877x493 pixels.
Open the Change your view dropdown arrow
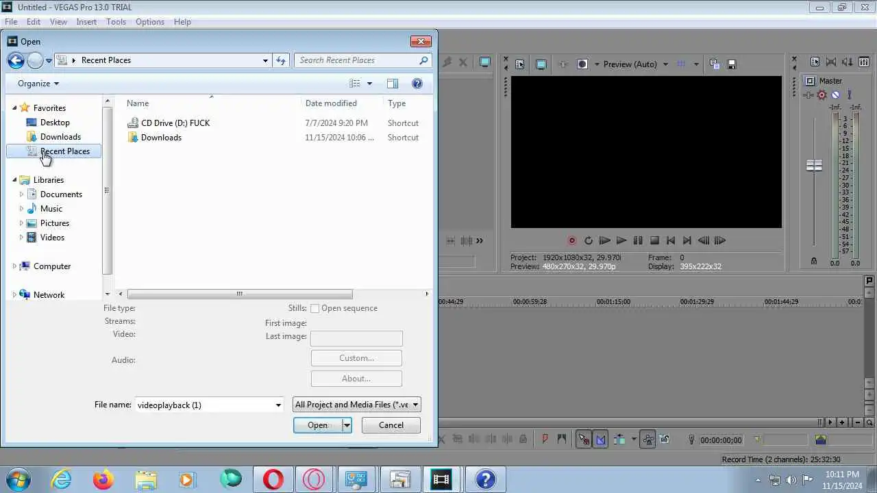pos(369,84)
